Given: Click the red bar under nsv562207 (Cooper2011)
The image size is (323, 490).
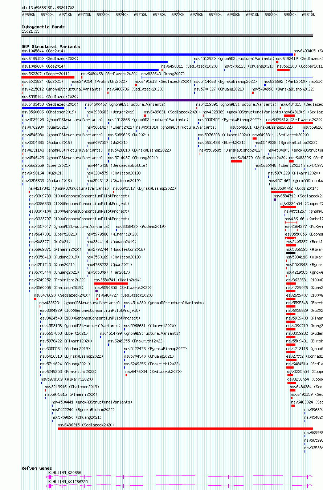Looking at the screenshot, I should click(x=48, y=77).
